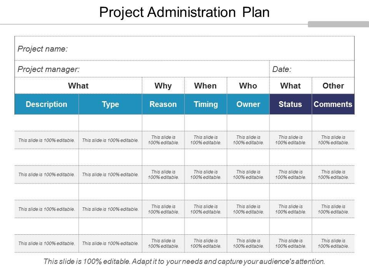369x277 pixels.
Task: Click the dark blue Status header
Action: click(x=291, y=104)
